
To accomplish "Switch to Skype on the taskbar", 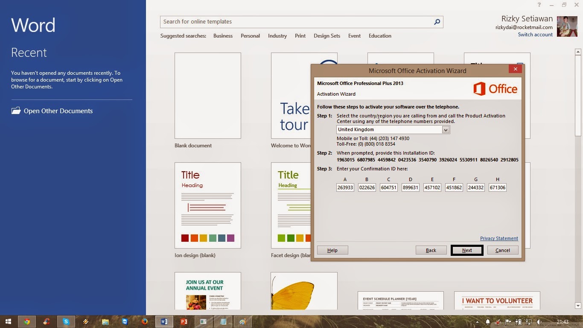I will coord(66,322).
